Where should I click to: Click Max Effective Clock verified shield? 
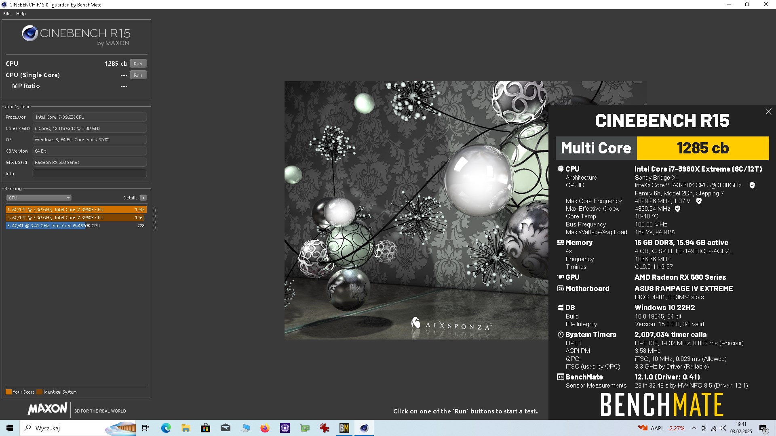[x=677, y=209]
